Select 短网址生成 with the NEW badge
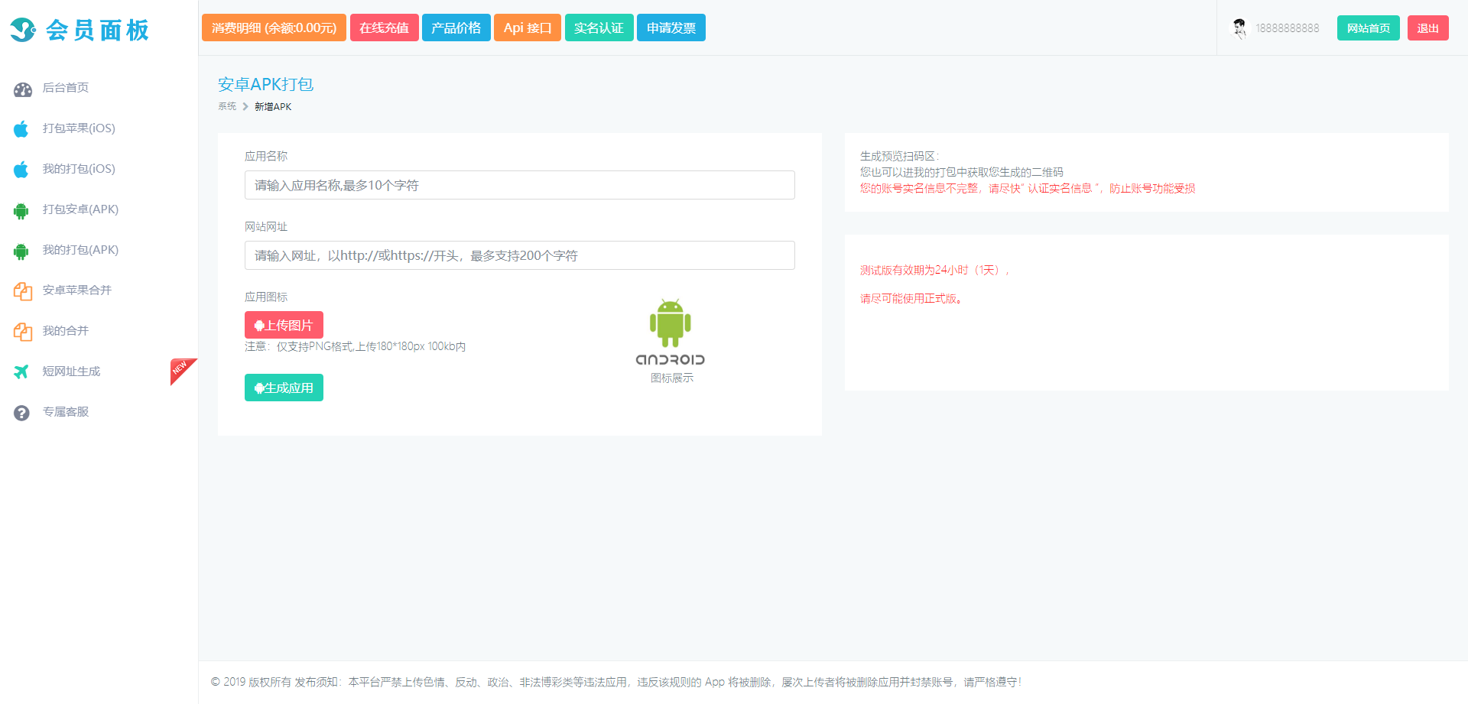 coord(72,371)
